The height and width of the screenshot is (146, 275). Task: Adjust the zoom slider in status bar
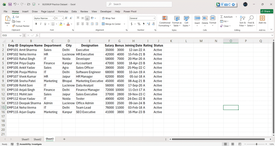(x=256, y=144)
